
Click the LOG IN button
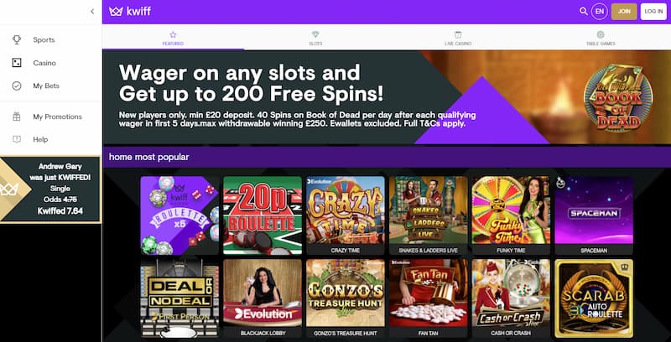pyautogui.click(x=653, y=12)
